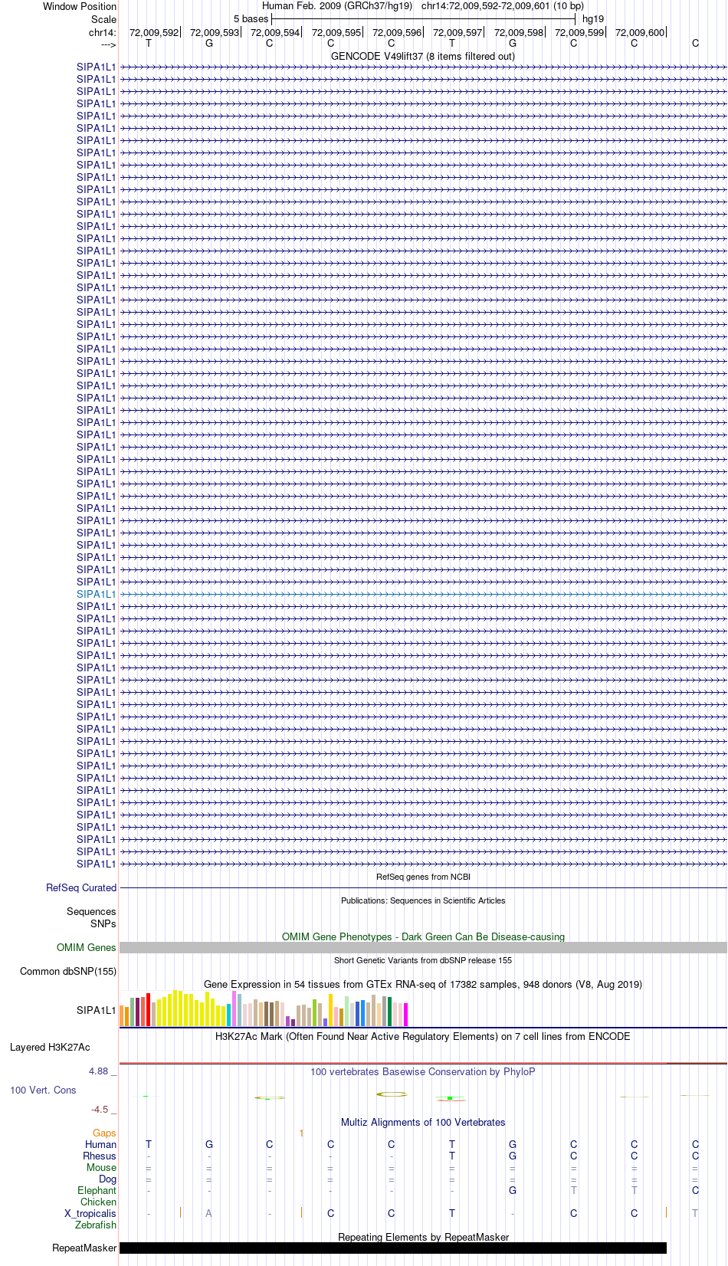Click the orange 'Gaps' label

(x=104, y=1133)
